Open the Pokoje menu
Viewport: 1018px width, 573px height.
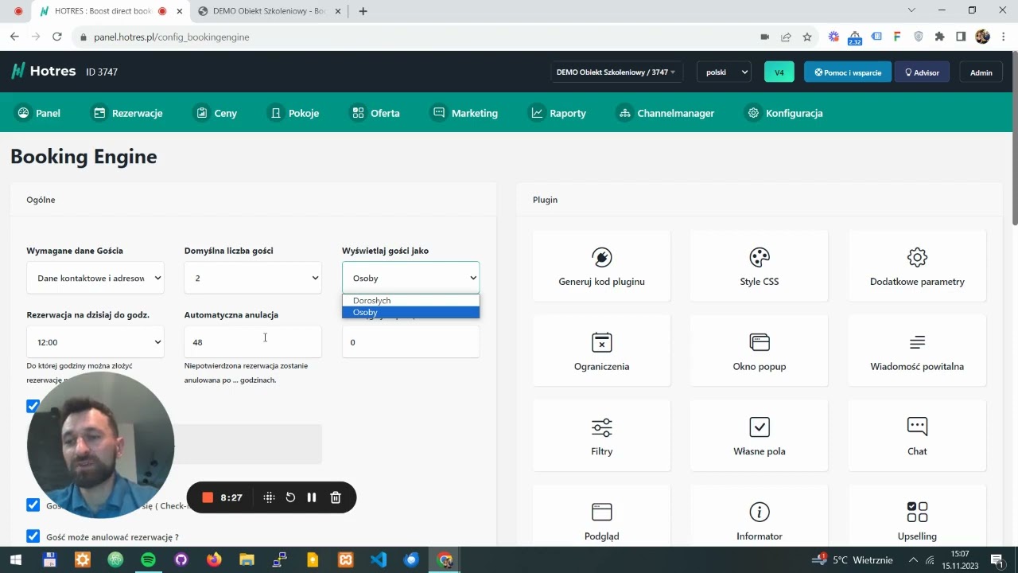pos(294,113)
